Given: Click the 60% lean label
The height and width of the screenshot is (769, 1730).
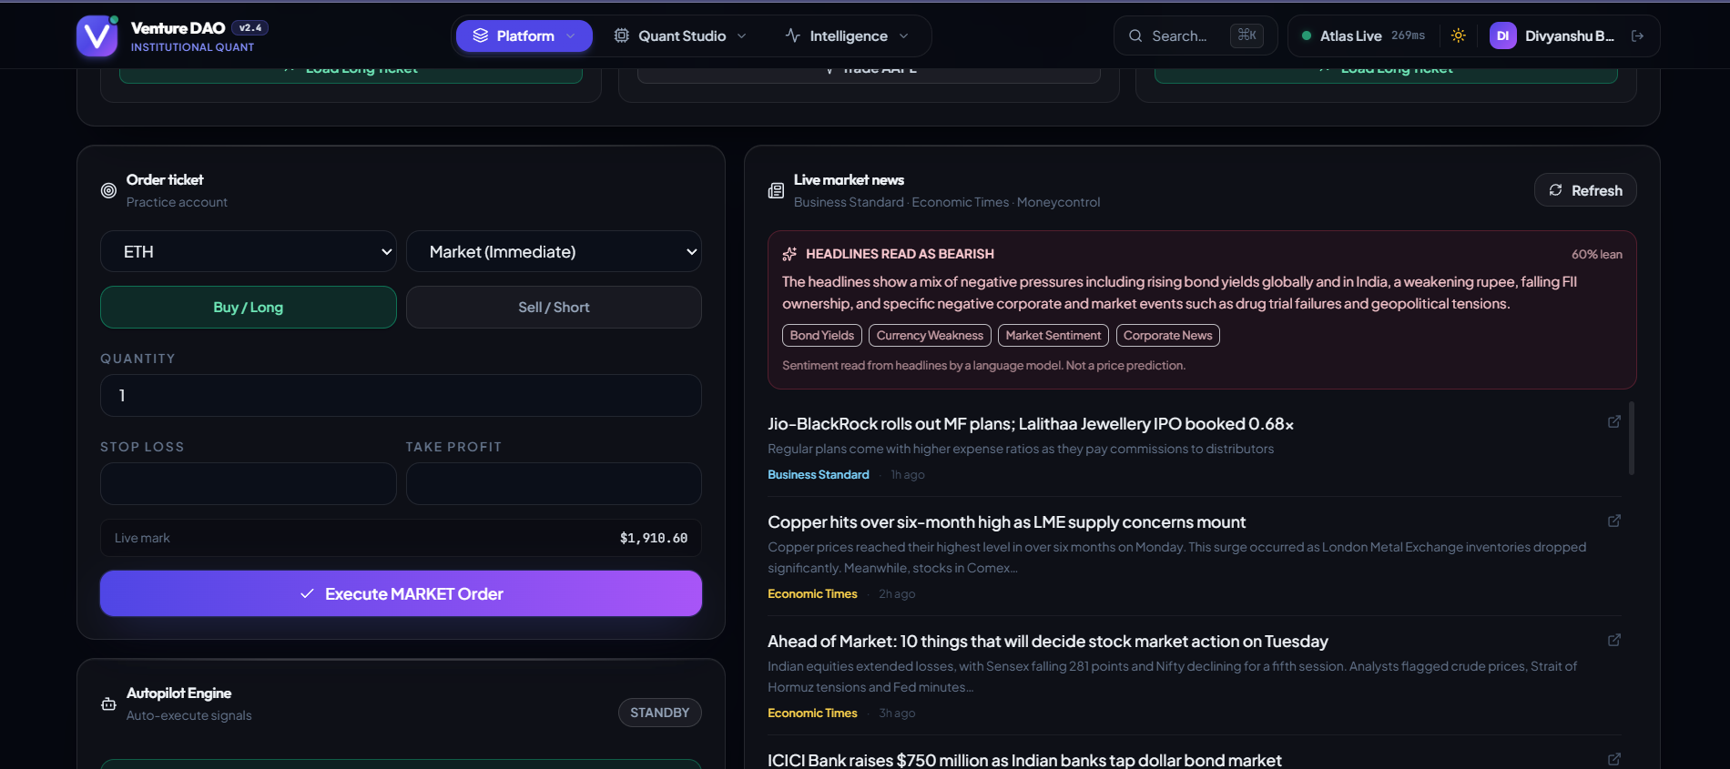Looking at the screenshot, I should point(1597,255).
